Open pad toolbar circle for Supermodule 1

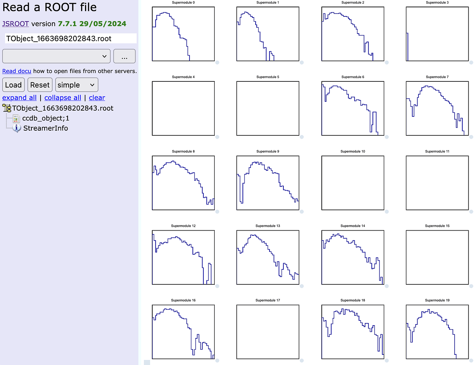point(302,62)
